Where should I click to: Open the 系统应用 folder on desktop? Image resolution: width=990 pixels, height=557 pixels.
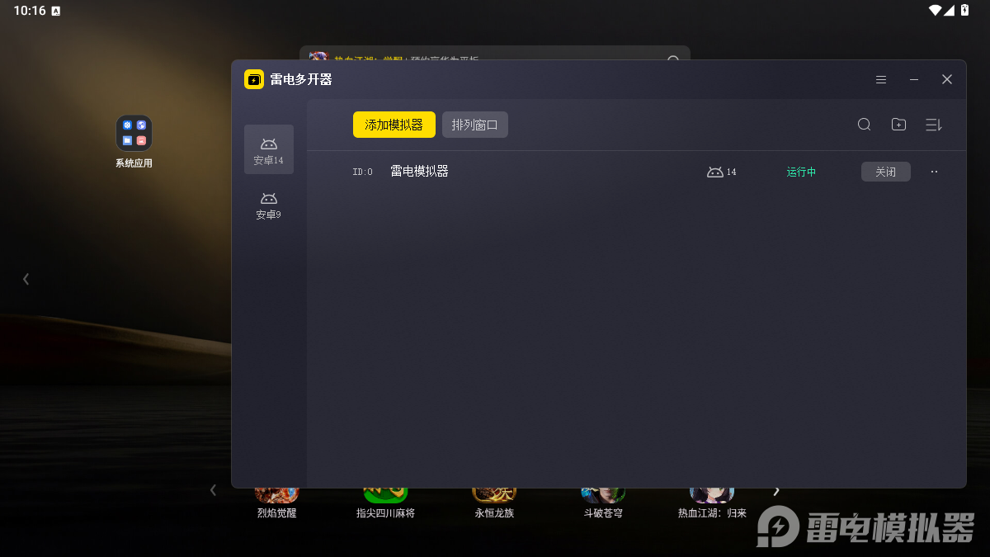[x=134, y=133]
